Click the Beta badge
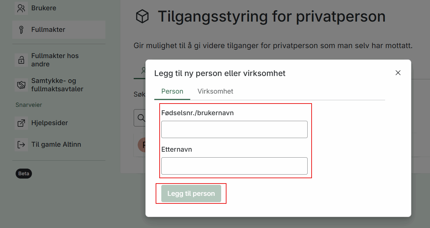Viewport: 430px width, 228px height. click(x=24, y=174)
